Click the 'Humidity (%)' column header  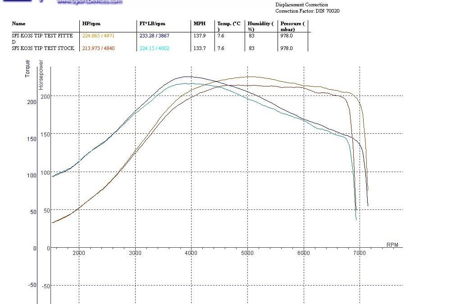click(x=260, y=26)
